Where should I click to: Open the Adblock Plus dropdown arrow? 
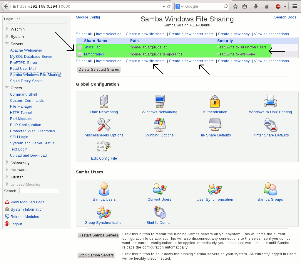285,6
